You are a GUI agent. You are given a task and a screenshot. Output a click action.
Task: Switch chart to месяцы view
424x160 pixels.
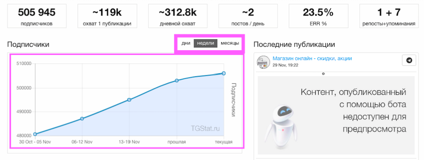click(229, 43)
